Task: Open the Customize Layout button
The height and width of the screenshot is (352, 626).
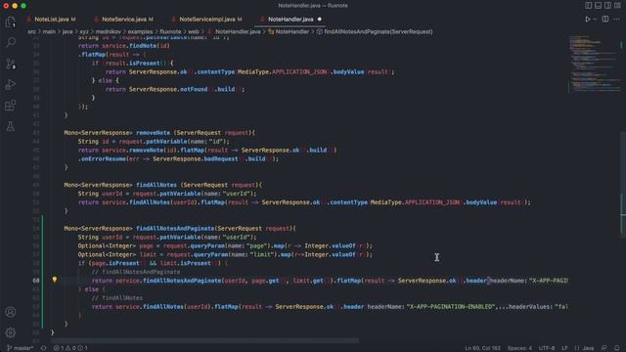Action: [617, 6]
